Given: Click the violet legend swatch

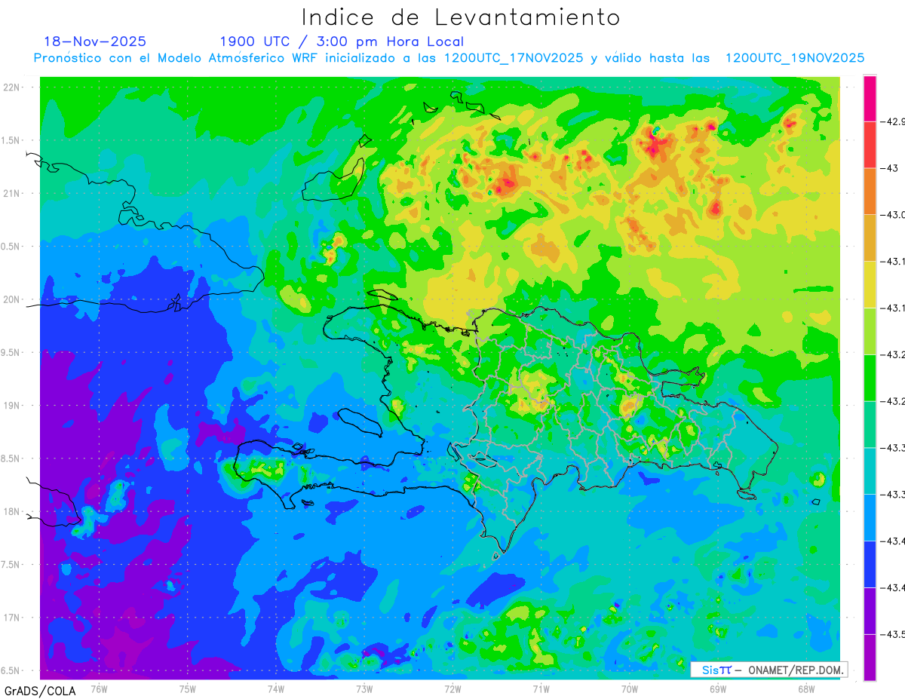Looking at the screenshot, I should click(x=870, y=611).
